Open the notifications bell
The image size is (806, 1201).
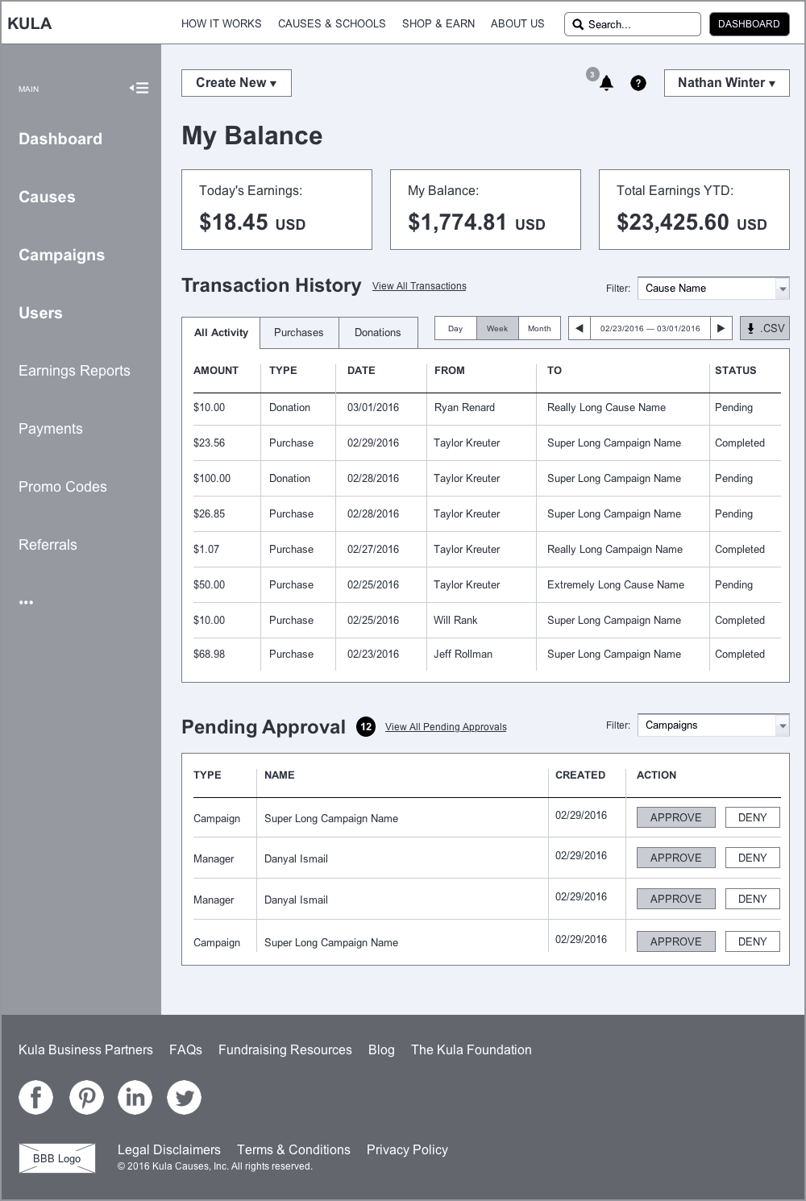[x=606, y=83]
